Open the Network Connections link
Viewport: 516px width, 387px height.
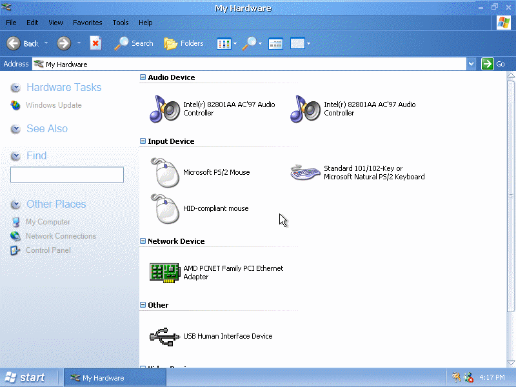pos(61,236)
